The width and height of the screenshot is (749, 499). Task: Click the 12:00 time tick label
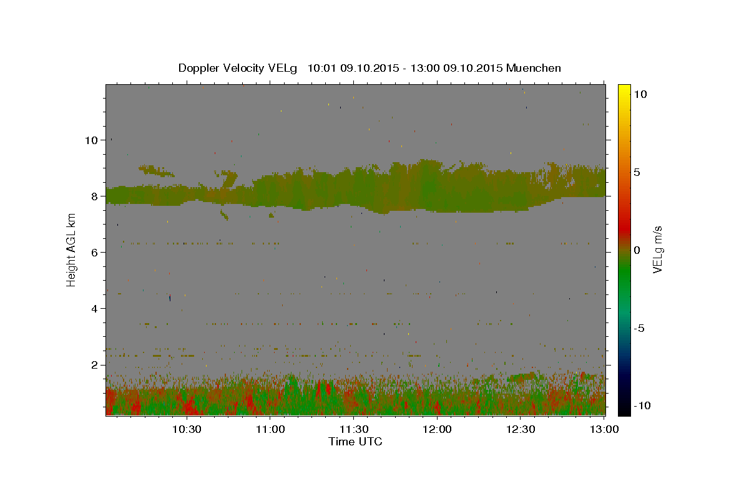pyautogui.click(x=437, y=430)
